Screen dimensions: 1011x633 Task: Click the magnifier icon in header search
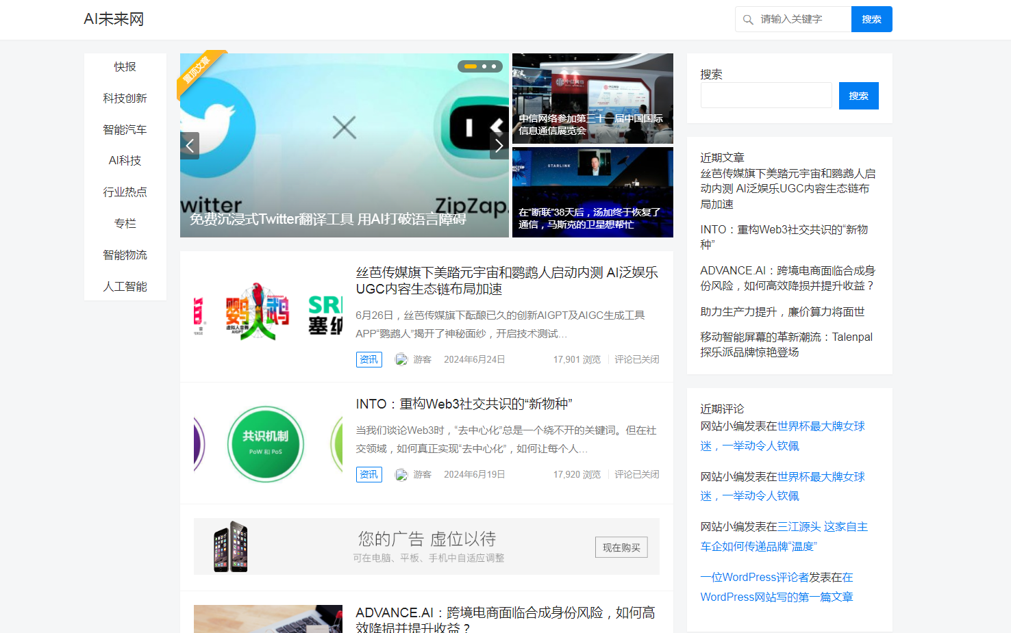748,20
